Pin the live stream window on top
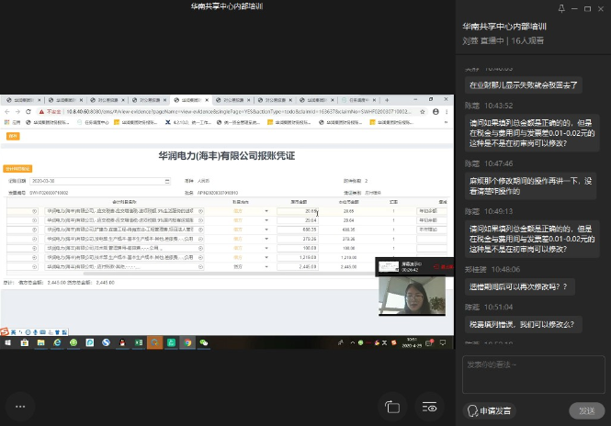This screenshot has height=426, width=611. 561,8
